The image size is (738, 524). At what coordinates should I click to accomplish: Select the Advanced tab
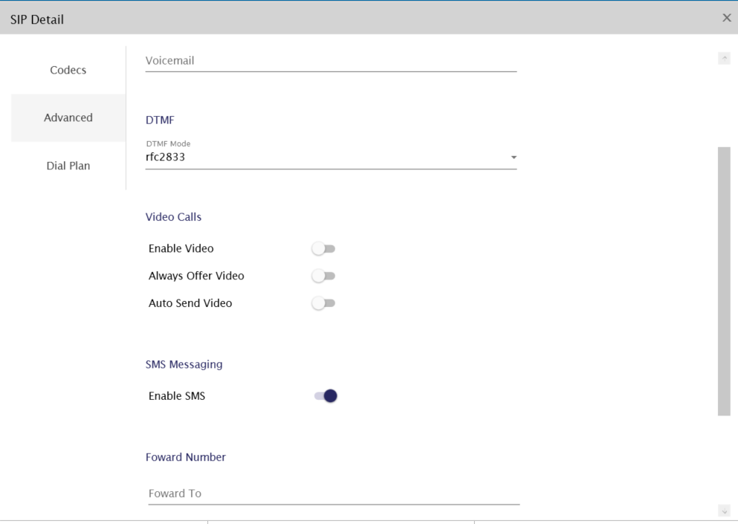point(68,117)
